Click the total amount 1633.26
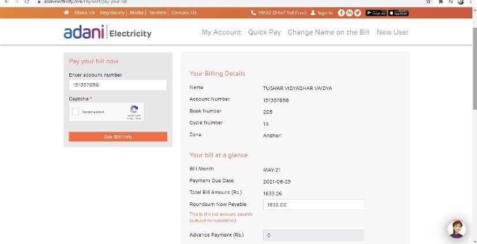Screen dimensions: 477x244 [273, 193]
